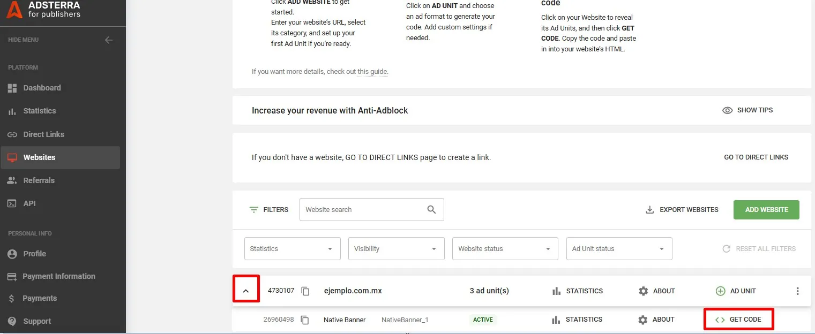Viewport: 815px width, 334px height.
Task: Open the kebab menu for ejemplo.com.mx
Action: point(798,291)
